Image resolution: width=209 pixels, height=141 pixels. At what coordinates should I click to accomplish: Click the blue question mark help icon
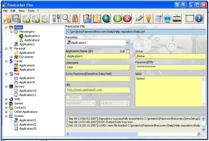[199, 18]
